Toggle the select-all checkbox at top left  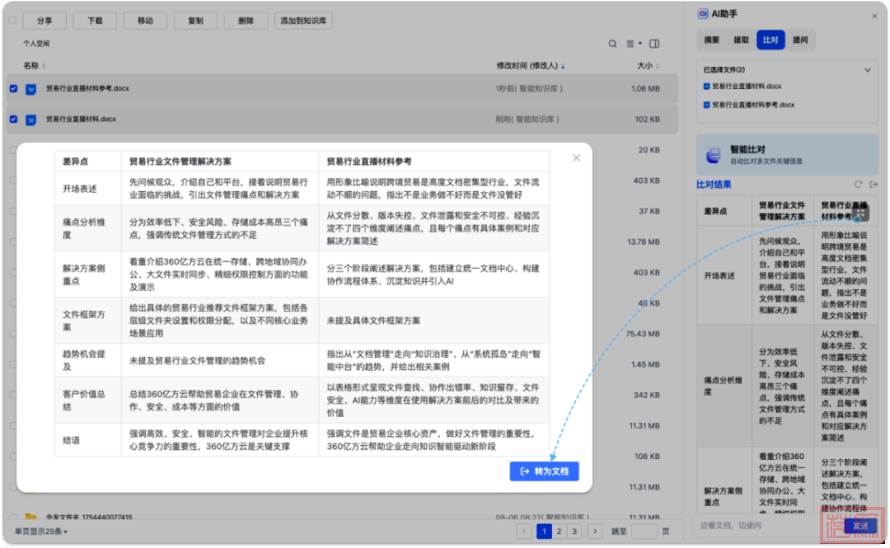click(x=12, y=21)
